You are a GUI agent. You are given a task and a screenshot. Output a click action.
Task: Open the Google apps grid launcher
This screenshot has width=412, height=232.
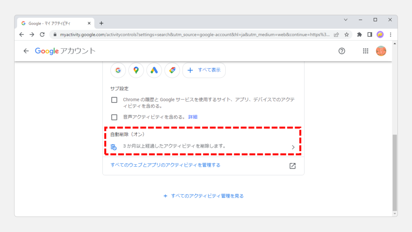point(365,51)
